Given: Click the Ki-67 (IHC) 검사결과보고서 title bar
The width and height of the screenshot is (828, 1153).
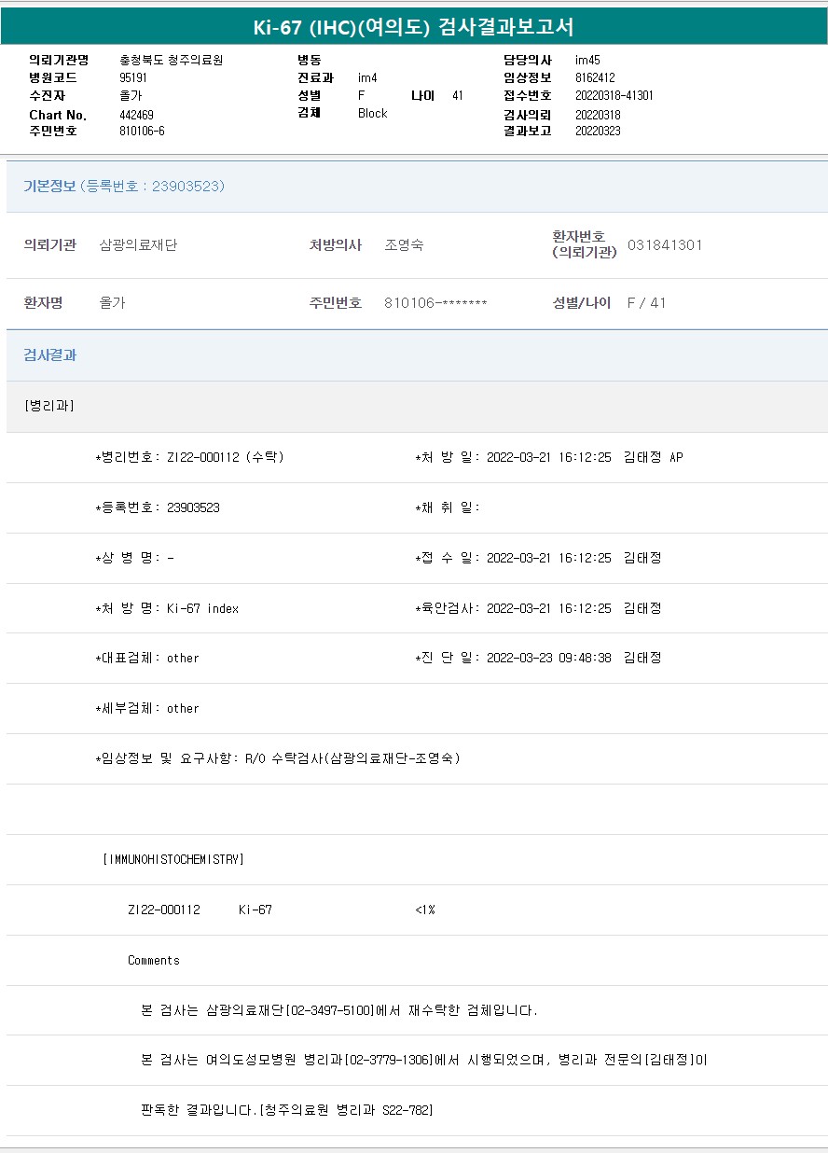Looking at the screenshot, I should [414, 26].
